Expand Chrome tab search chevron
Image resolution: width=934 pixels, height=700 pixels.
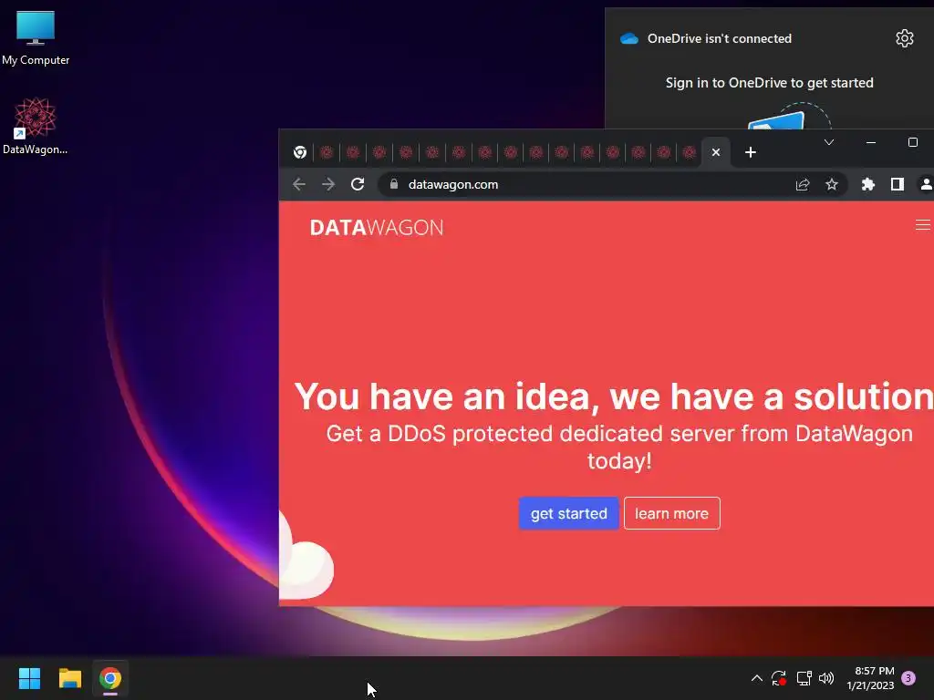pos(828,142)
